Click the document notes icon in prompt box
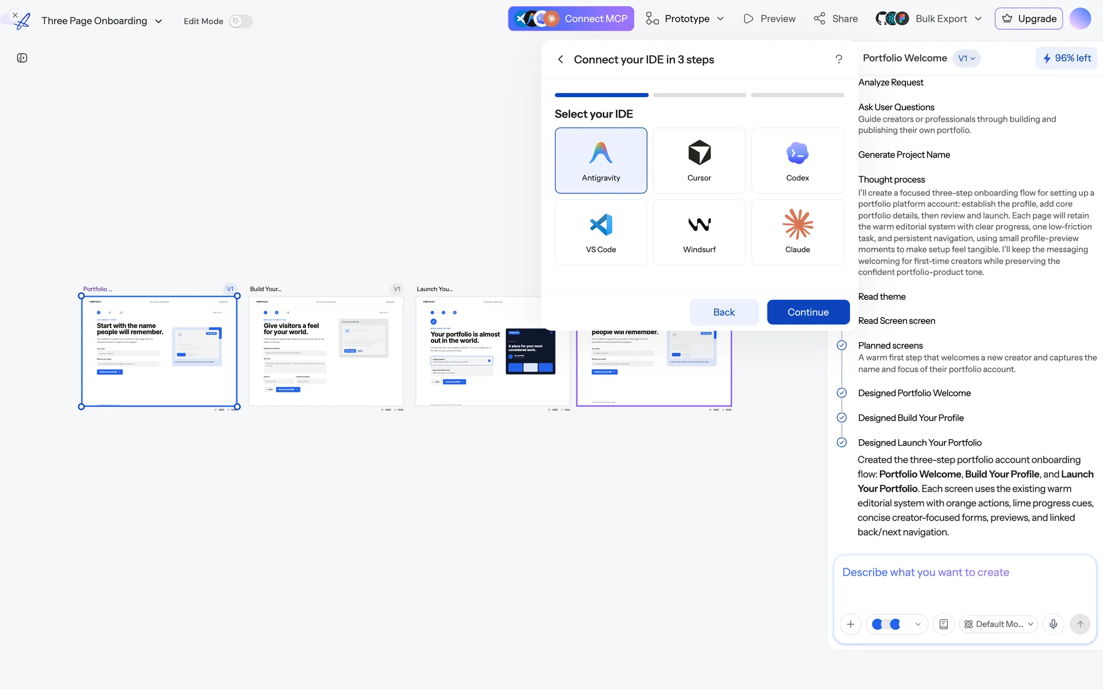Viewport: 1103px width, 689px height. click(943, 624)
